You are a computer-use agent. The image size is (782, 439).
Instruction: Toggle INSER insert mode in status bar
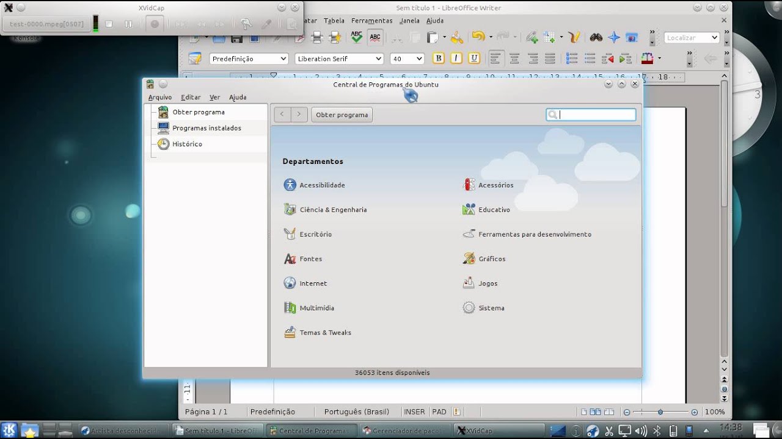click(414, 412)
